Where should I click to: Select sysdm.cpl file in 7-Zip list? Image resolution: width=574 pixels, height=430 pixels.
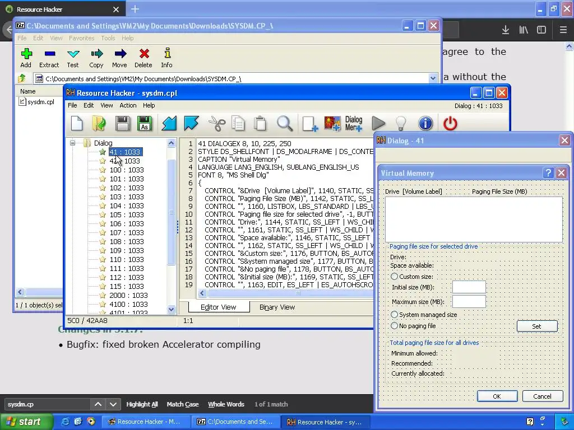coord(36,102)
